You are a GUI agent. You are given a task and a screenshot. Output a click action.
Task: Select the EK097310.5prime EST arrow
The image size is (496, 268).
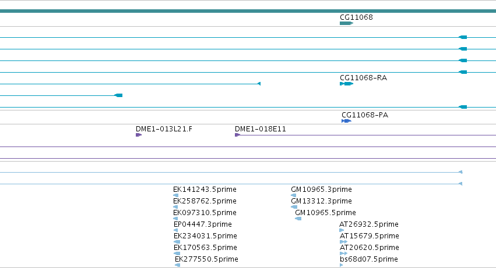tap(175, 219)
